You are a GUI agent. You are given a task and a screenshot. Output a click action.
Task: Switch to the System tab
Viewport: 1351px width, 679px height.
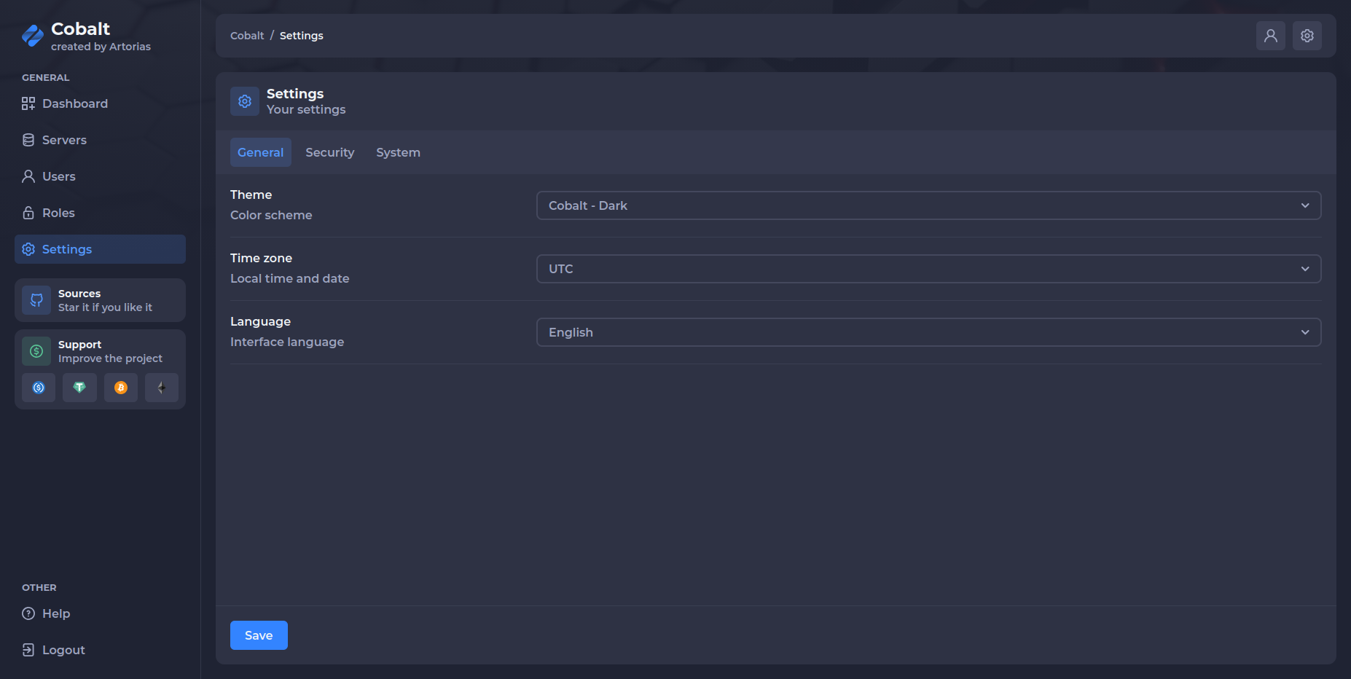(x=398, y=152)
